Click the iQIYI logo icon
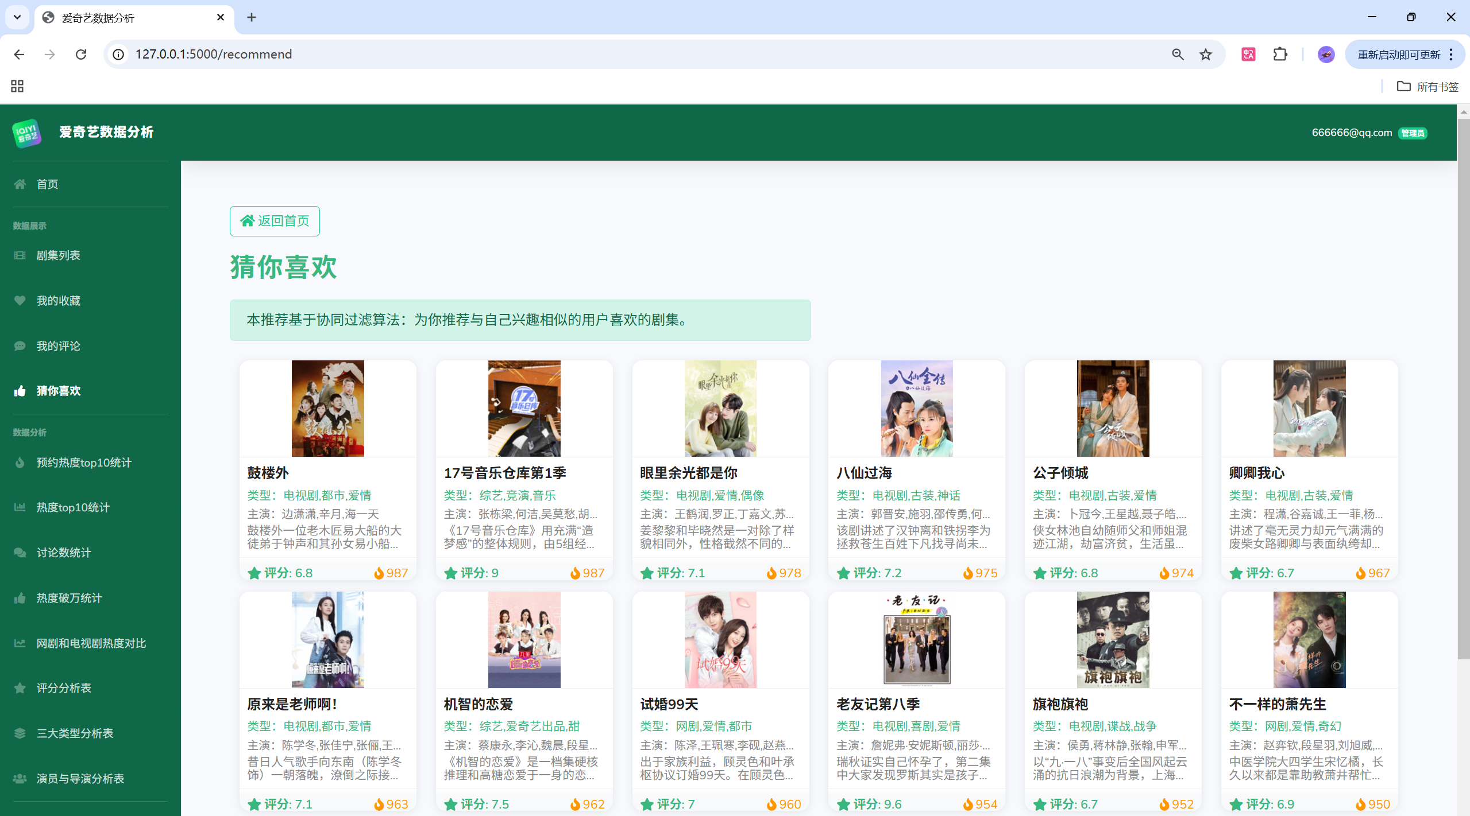Image resolution: width=1470 pixels, height=816 pixels. coord(26,133)
